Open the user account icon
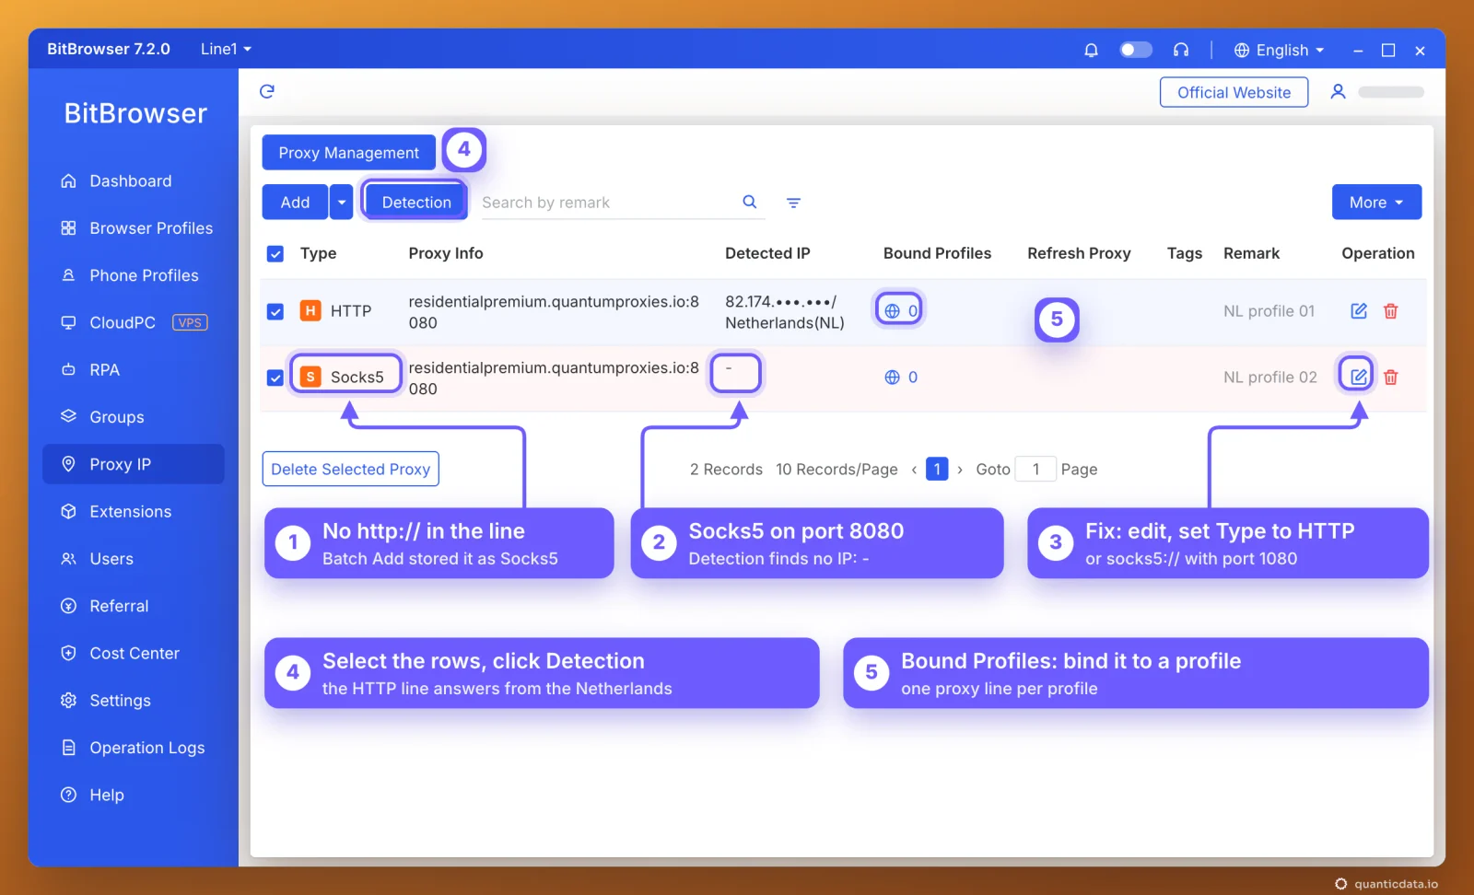 [1338, 91]
